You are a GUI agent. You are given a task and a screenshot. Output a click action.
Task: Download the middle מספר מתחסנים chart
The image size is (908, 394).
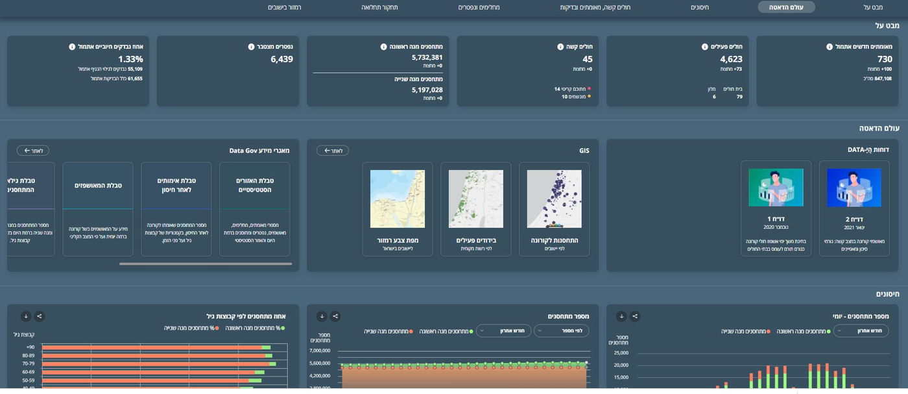(x=322, y=316)
